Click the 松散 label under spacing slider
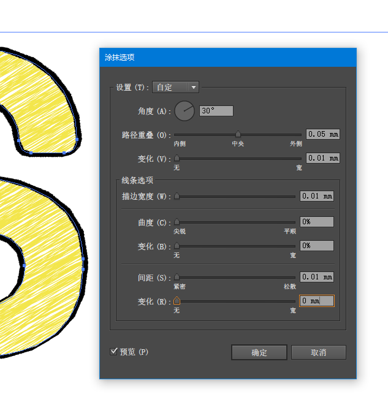The height and width of the screenshot is (405, 388). 290,287
